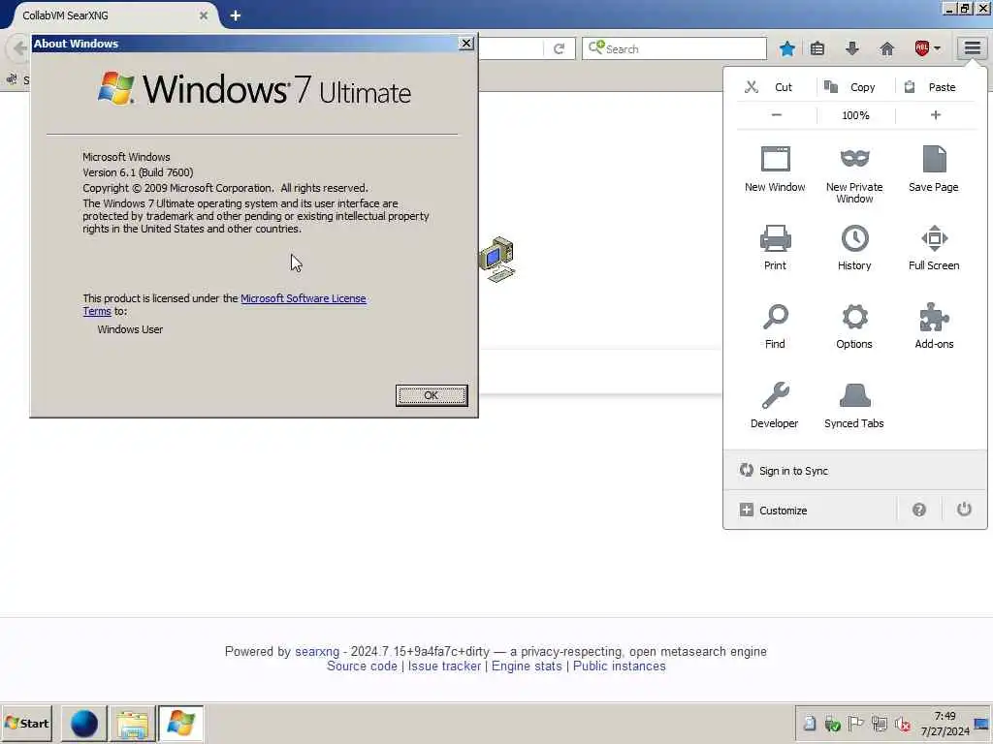This screenshot has height=744, width=993.
Task: Open a new tab with plus button
Action: 235,15
